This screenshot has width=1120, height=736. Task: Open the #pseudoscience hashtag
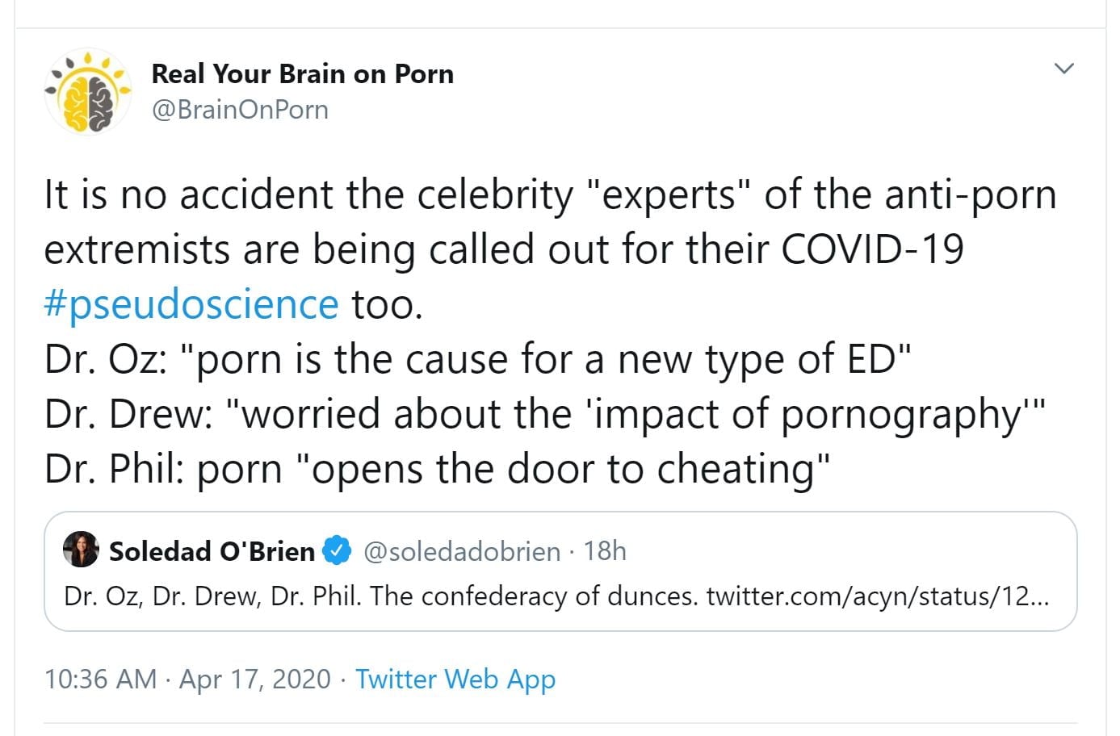coord(191,304)
